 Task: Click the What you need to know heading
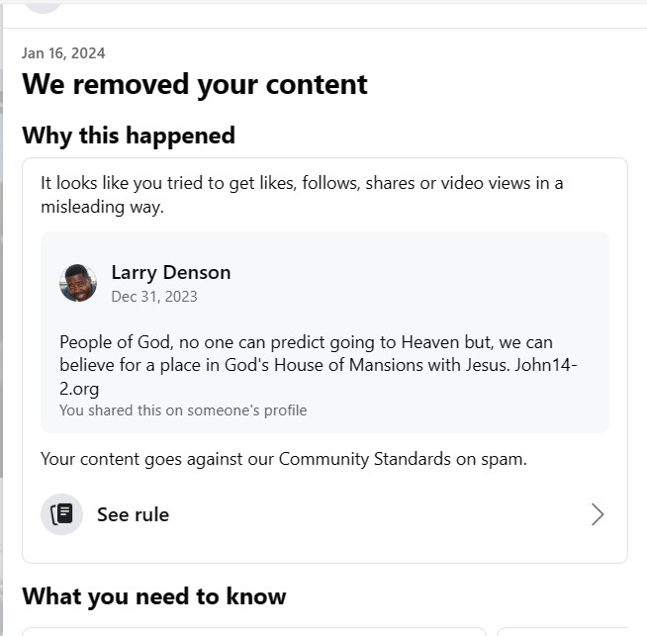[x=154, y=596]
